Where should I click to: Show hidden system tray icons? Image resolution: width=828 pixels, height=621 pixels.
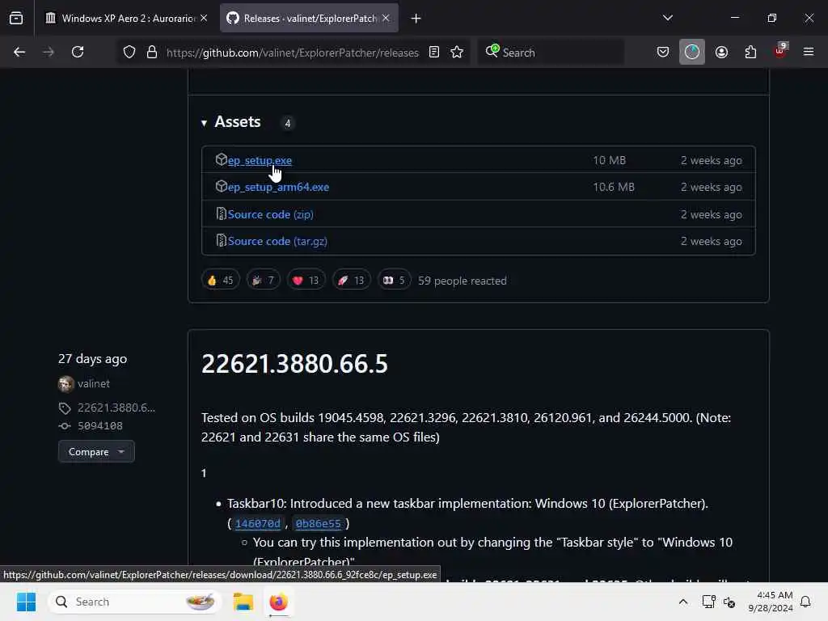682,602
